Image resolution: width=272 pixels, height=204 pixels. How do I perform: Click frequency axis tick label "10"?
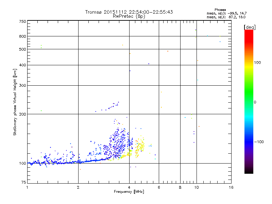point(197,187)
